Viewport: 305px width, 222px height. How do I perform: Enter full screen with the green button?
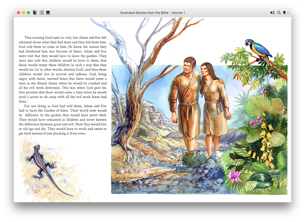[x=29, y=13]
